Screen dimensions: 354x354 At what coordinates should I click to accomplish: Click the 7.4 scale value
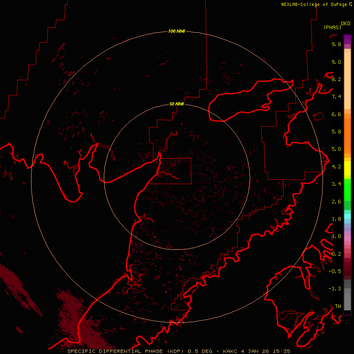tap(336, 97)
